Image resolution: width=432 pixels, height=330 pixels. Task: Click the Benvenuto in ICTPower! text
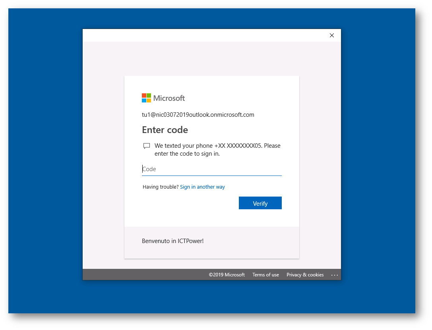pos(173,241)
